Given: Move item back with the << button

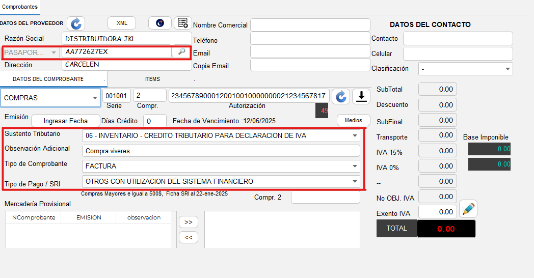Looking at the screenshot, I should (188, 237).
